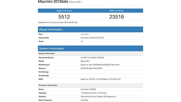The height and width of the screenshot is (102, 181).
Task: Click the Processor Information subheader
Action: point(90,85)
